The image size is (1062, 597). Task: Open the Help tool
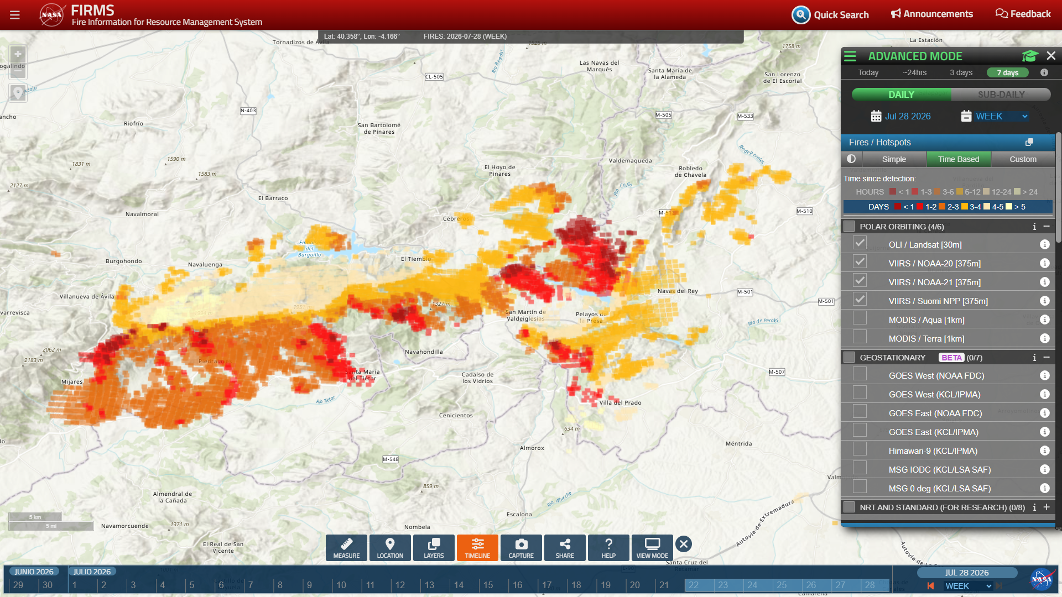[x=608, y=548]
